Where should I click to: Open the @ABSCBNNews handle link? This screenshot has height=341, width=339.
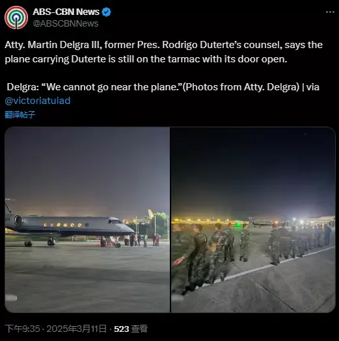tap(66, 23)
